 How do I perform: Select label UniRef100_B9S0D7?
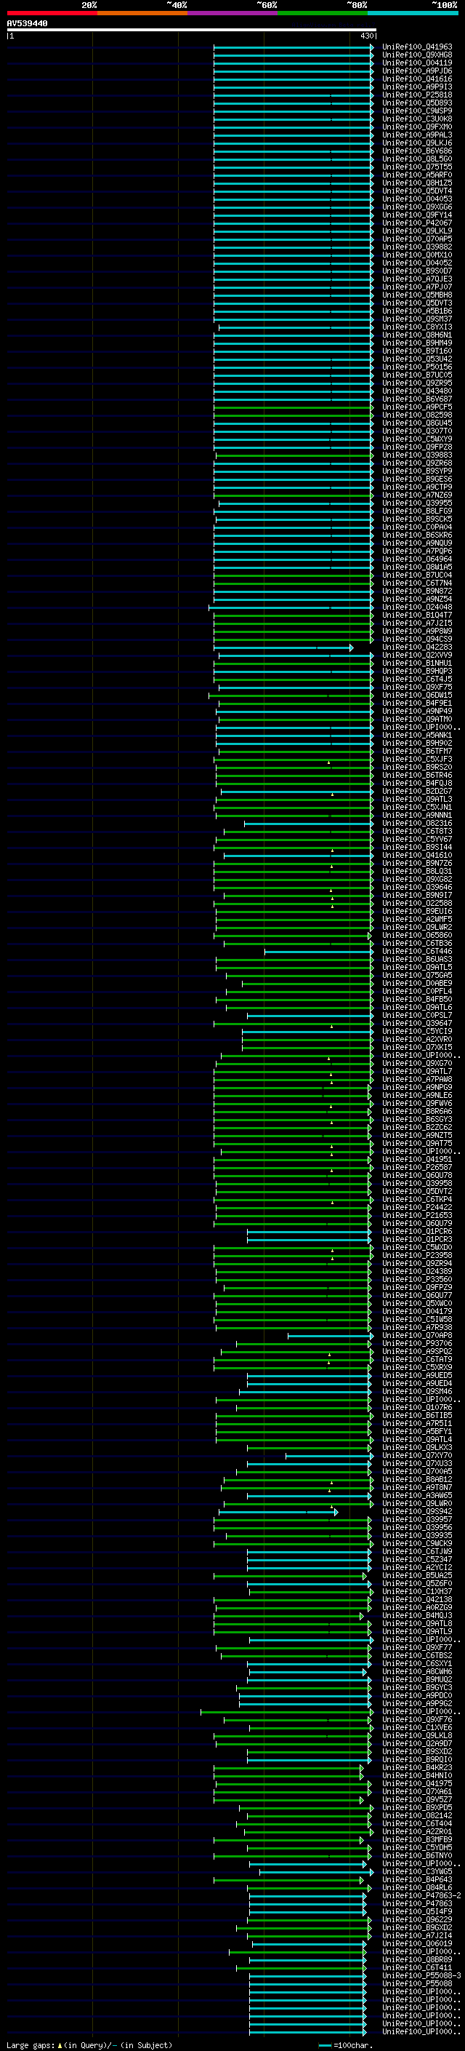tap(417, 271)
